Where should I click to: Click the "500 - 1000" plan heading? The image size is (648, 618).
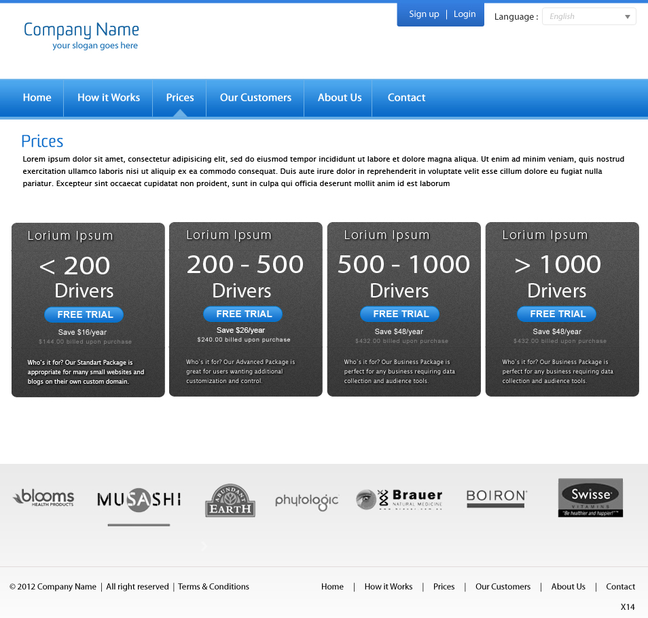pyautogui.click(x=403, y=264)
